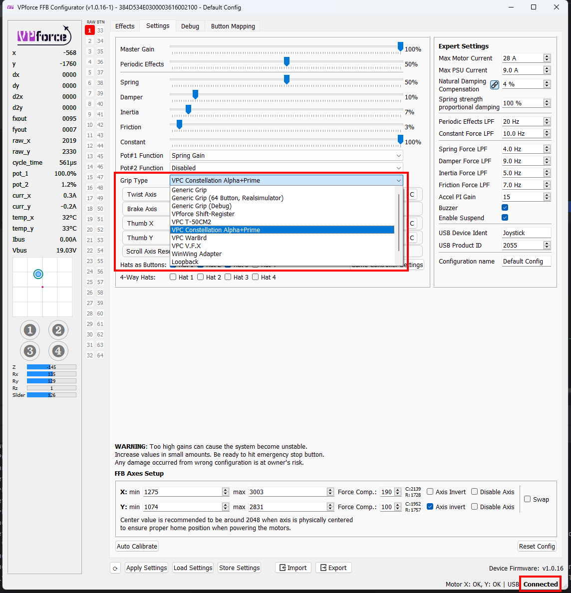Viewport: 571px width, 593px height.
Task: Click round joystick button indicator 3
Action: (30, 351)
